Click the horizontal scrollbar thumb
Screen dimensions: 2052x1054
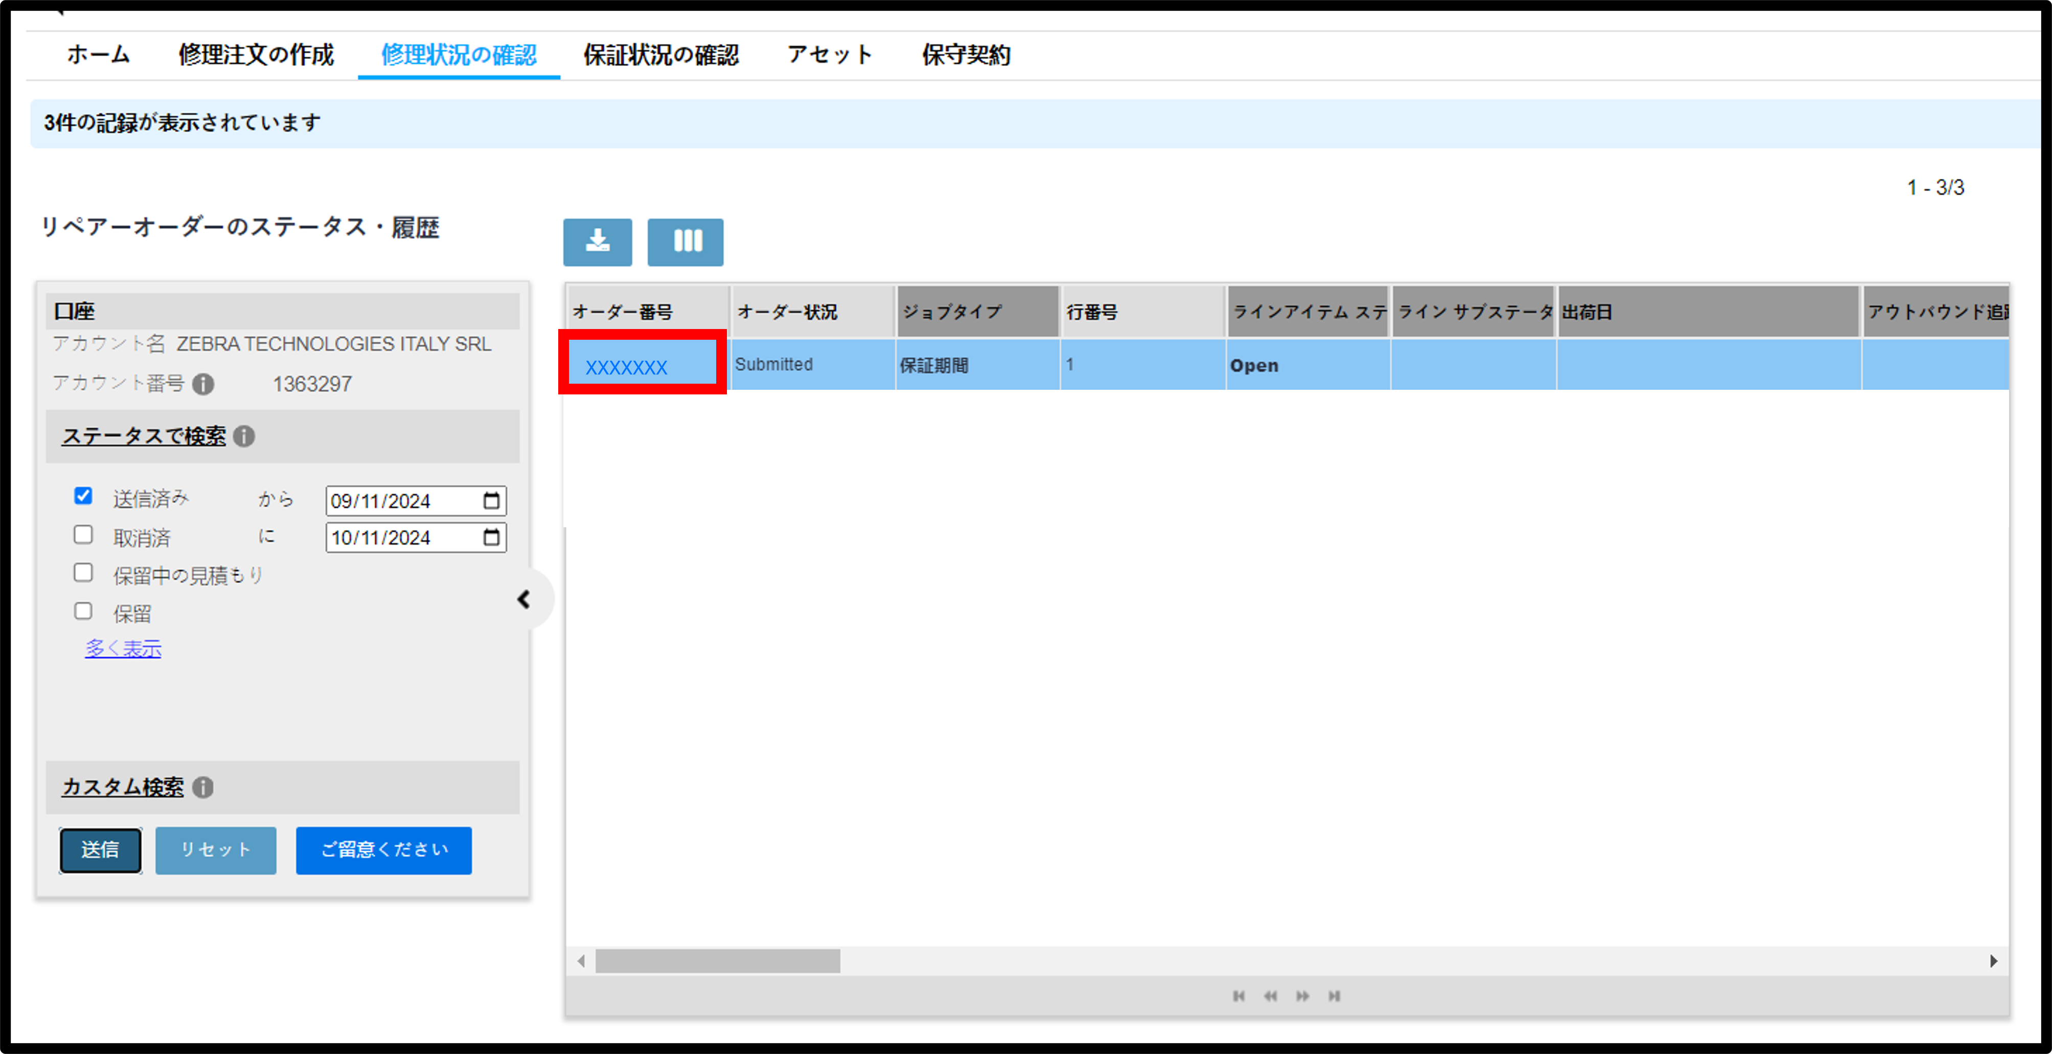(x=718, y=961)
